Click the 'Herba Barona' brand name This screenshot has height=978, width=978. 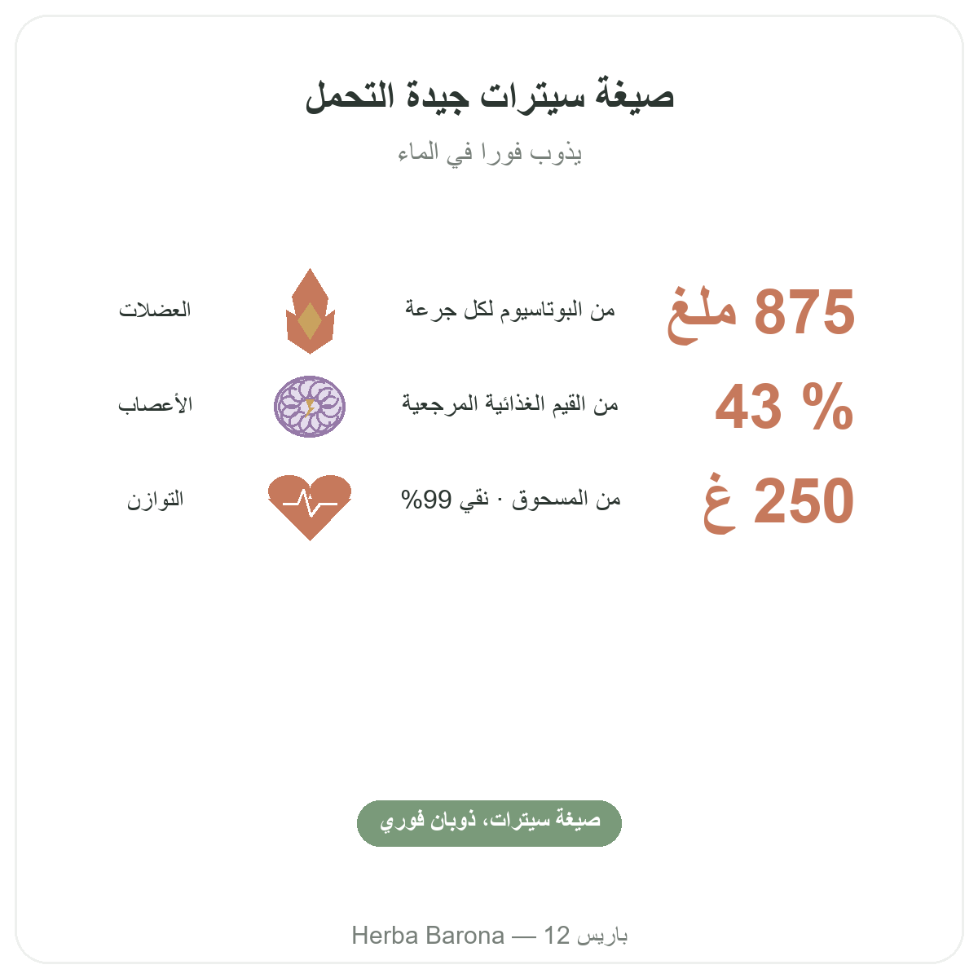pyautogui.click(x=428, y=935)
